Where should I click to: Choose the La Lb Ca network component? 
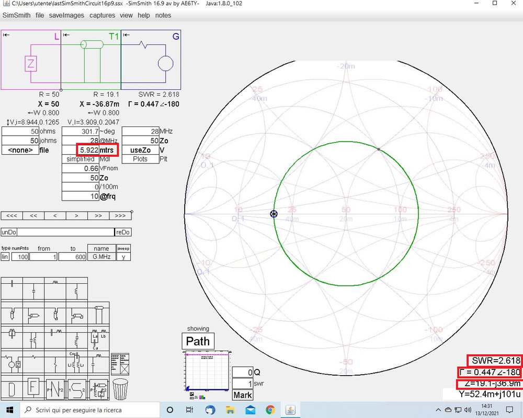point(98,338)
